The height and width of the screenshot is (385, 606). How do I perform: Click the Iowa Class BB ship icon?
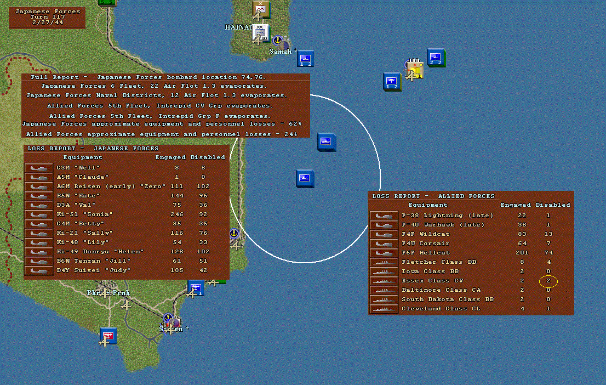coord(384,271)
